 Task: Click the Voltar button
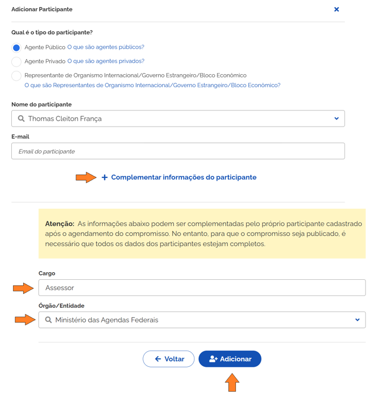click(x=168, y=359)
